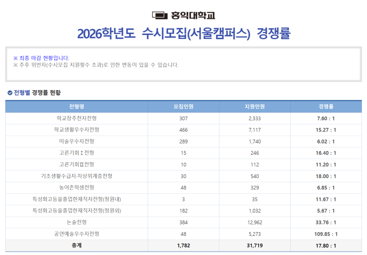The height and width of the screenshot is (255, 367).
Task: Click the 33.76 : 1 ratio cell
Action: (326, 222)
